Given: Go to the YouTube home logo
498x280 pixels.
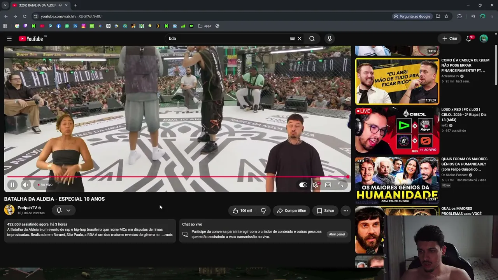Looking at the screenshot, I should tap(31, 38).
